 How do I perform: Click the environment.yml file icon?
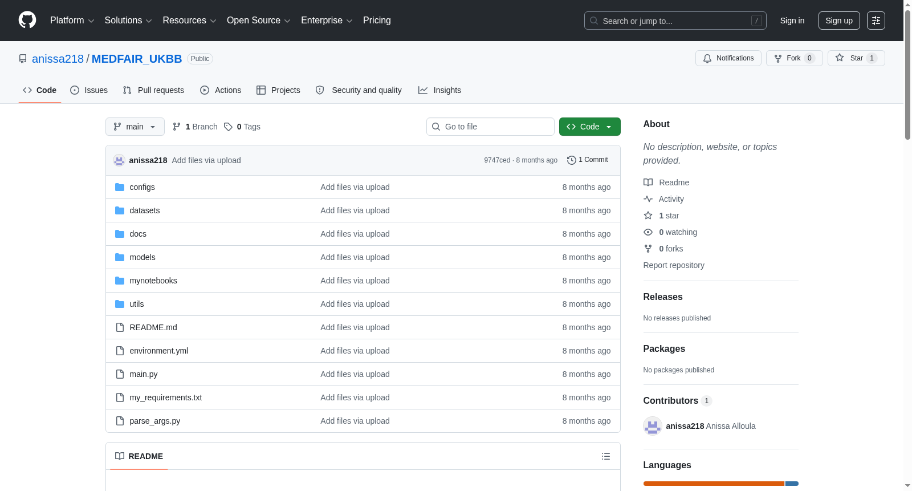(x=120, y=351)
